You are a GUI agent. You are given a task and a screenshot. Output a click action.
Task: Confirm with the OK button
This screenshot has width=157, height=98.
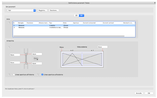149,93
